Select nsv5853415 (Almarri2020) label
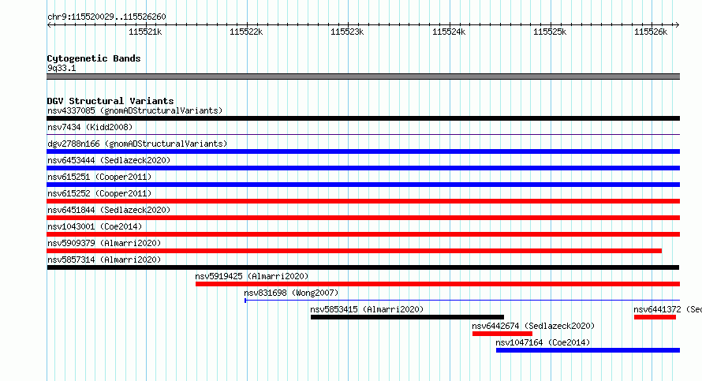This screenshot has height=381, width=702. (x=367, y=309)
